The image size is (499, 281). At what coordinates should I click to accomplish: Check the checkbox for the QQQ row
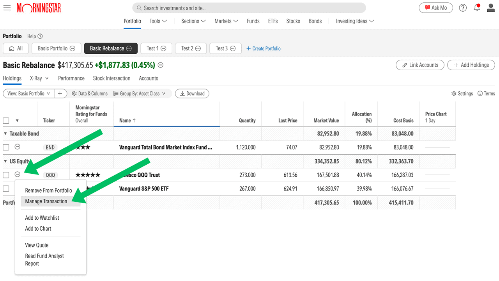(x=6, y=175)
